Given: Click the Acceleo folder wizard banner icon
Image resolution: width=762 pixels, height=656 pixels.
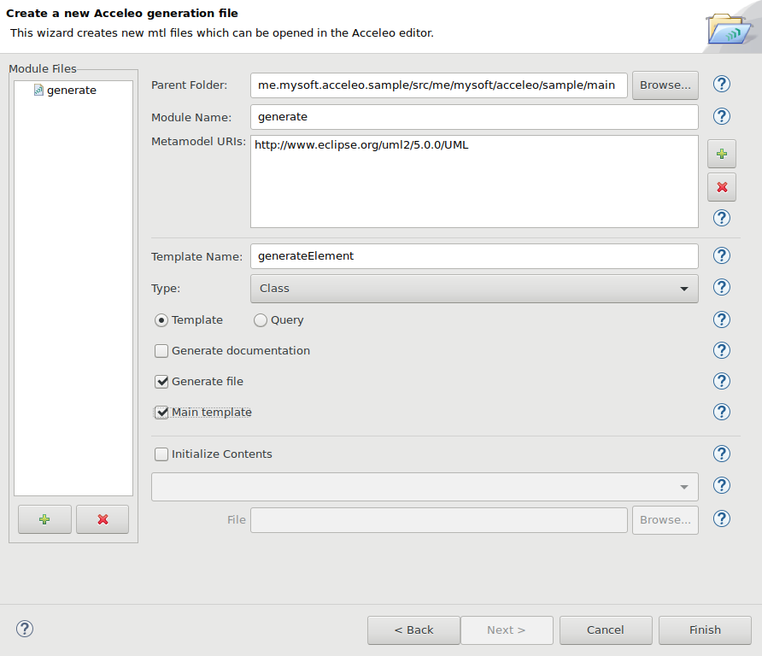Looking at the screenshot, I should (729, 29).
